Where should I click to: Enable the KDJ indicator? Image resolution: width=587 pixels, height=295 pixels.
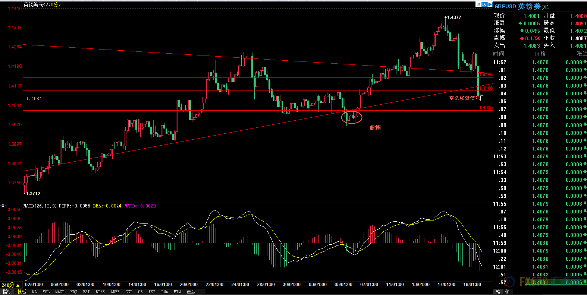tap(74, 292)
